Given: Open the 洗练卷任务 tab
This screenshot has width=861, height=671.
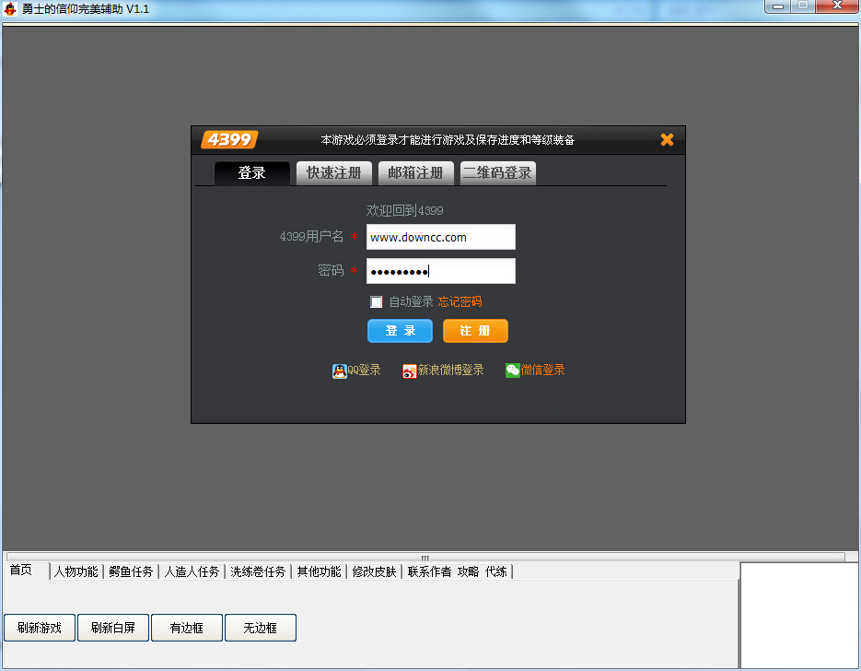Looking at the screenshot, I should point(258,571).
